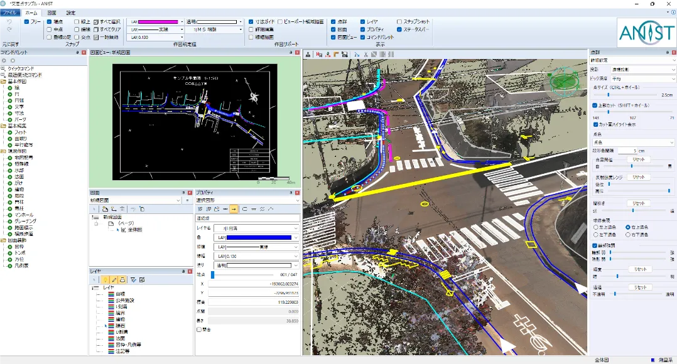Image resolution: width=677 pixels, height=364 pixels.
Task: Click すべて選択 snap button
Action: coord(107,21)
